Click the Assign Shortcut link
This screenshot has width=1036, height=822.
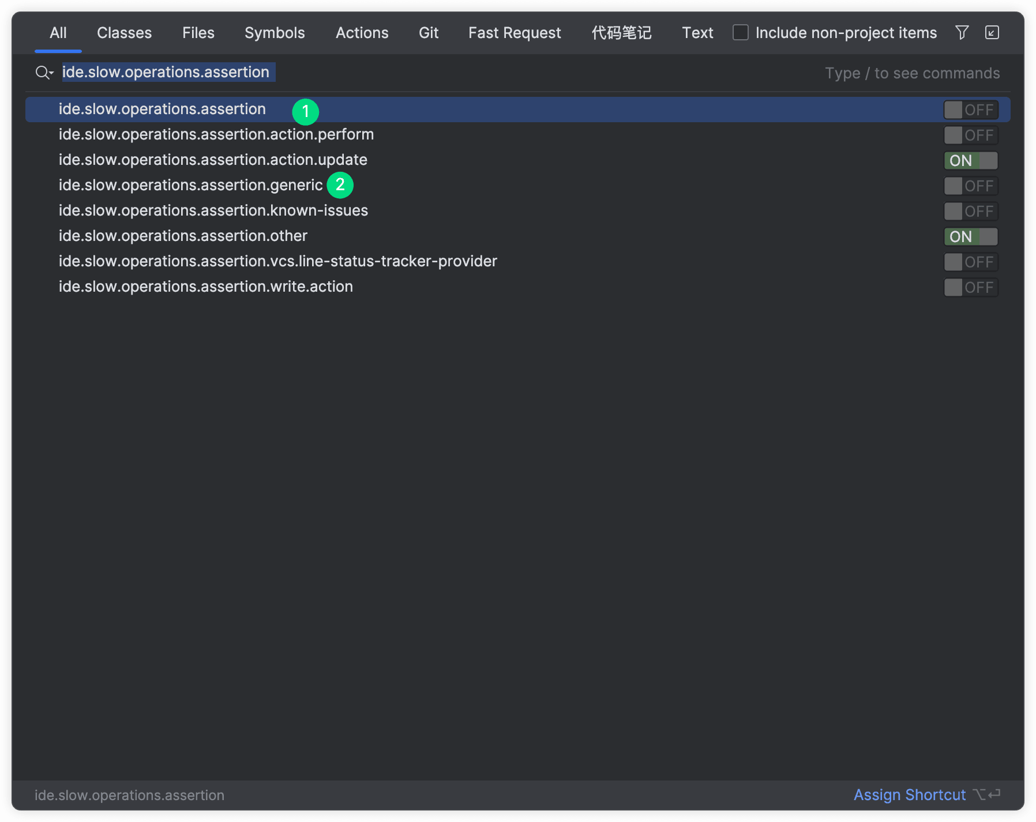(910, 795)
